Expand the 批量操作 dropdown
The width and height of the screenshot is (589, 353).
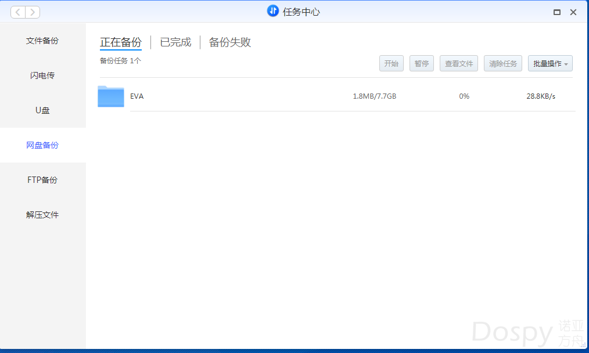point(550,64)
